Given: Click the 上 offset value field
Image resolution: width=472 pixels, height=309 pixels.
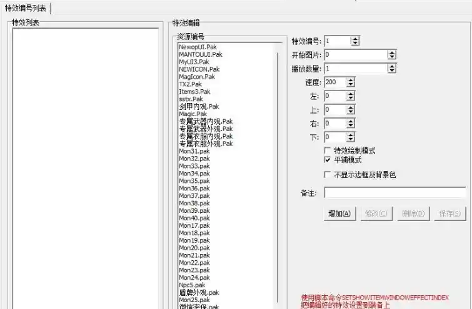Looking at the screenshot, I should tap(335, 110).
